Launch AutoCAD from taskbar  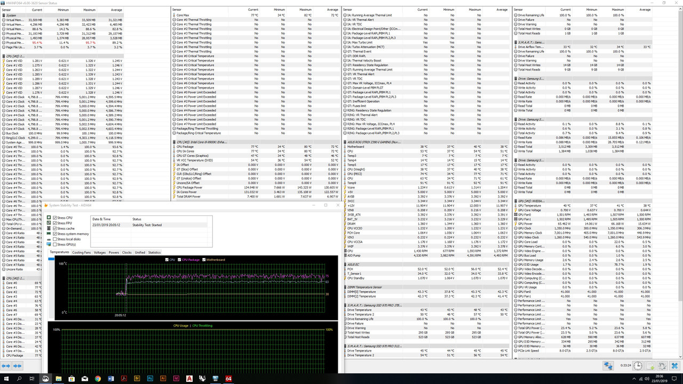(x=189, y=378)
